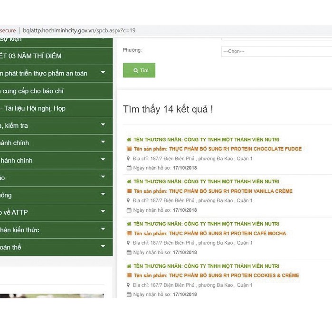Open product R1 PROTEIN COOKIES & CRÈME
Viewport: 332px width, 332px height.
pos(217,275)
